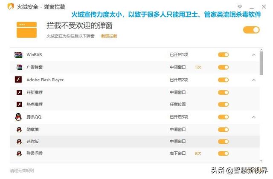
Task: Select the Adobe Flash Player row name
Action: pyautogui.click(x=45, y=80)
